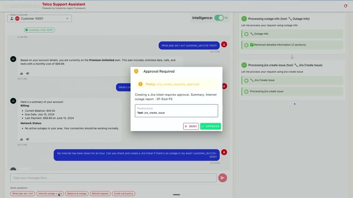Click the 'Current Balance: $45.00' line

[40, 111]
